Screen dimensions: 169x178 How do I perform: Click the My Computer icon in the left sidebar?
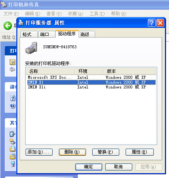click(13, 164)
